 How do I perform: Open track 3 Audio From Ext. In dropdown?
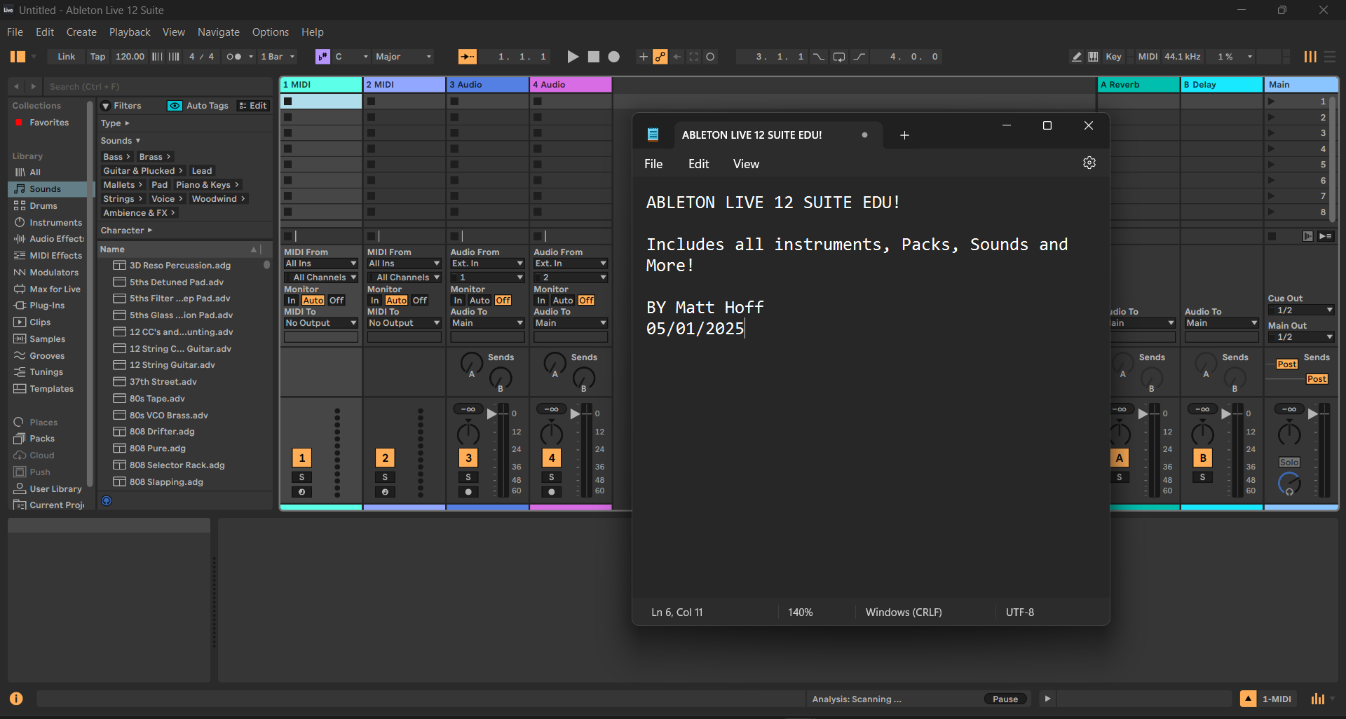click(x=488, y=263)
